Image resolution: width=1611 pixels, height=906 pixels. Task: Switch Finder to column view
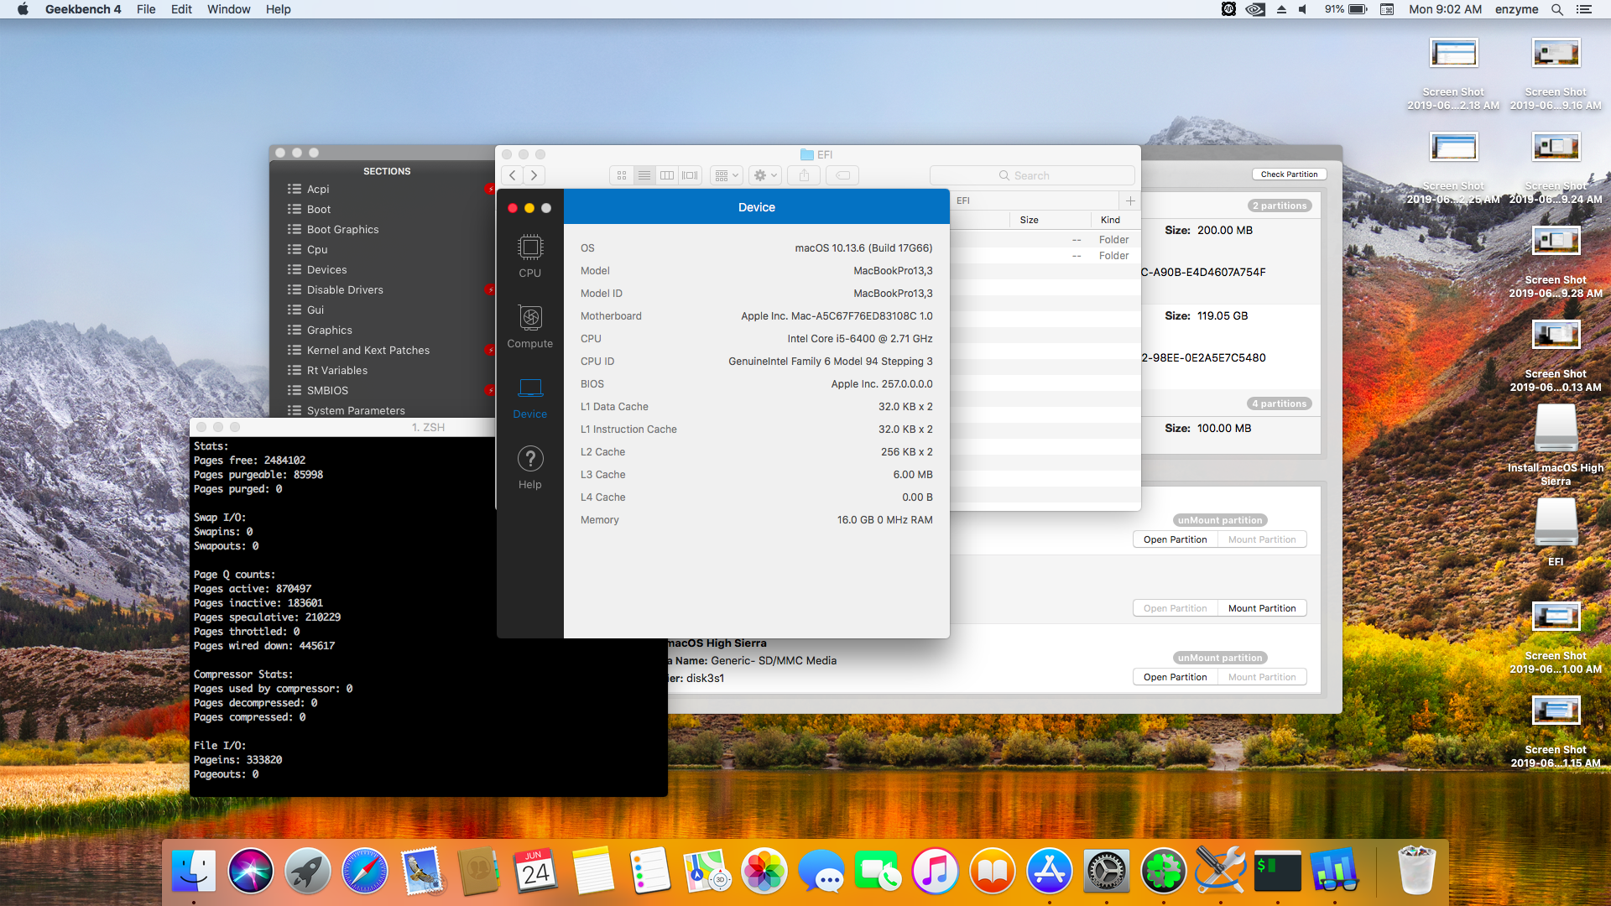click(667, 175)
